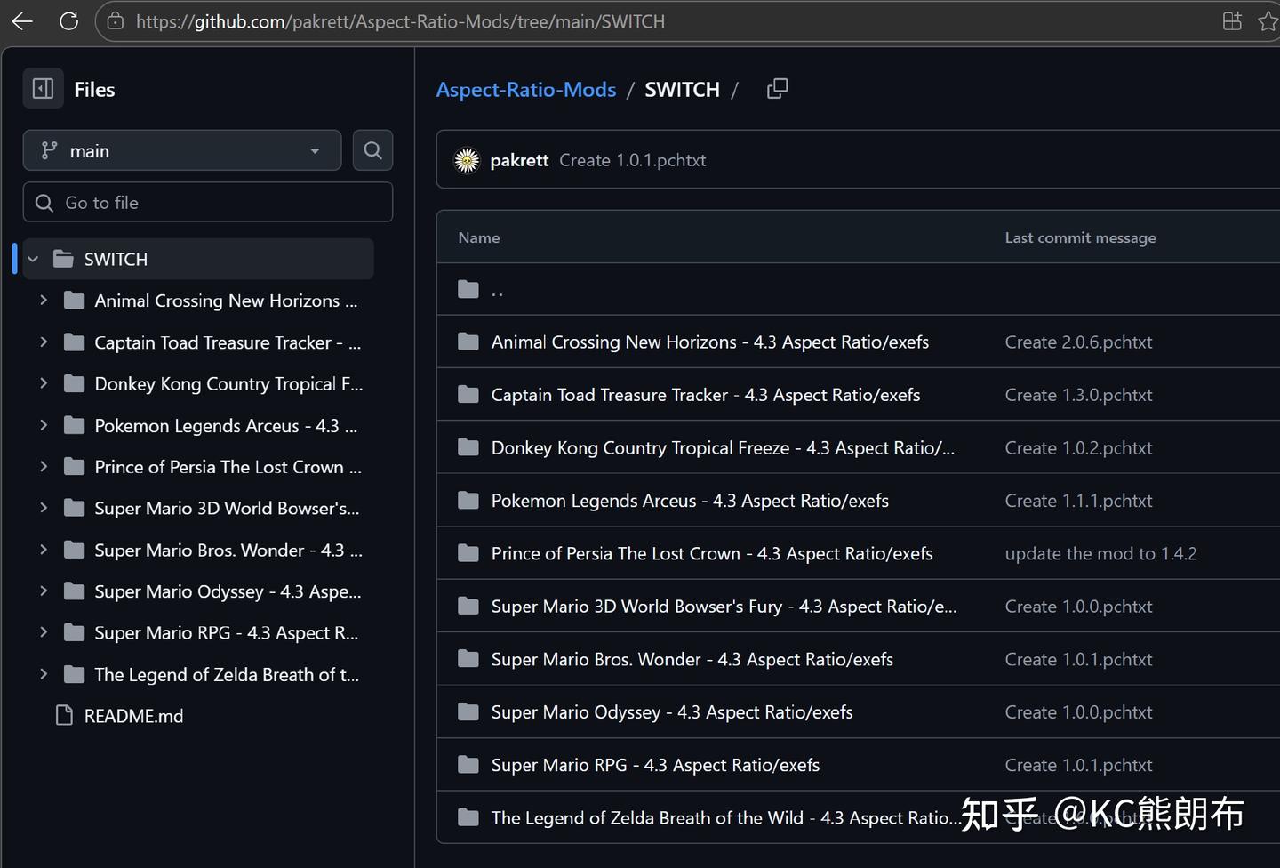Click the Prince of Persia folder icon in table
The height and width of the screenshot is (868, 1280).
(468, 553)
